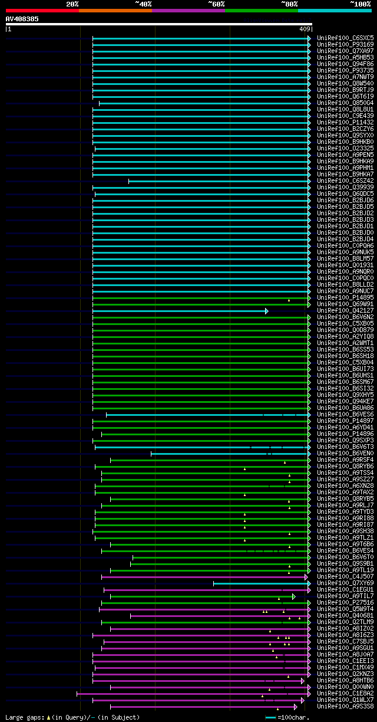Select the UniRef100_A8HTB6 label
This screenshot has height=722, width=377.
[x=345, y=681]
